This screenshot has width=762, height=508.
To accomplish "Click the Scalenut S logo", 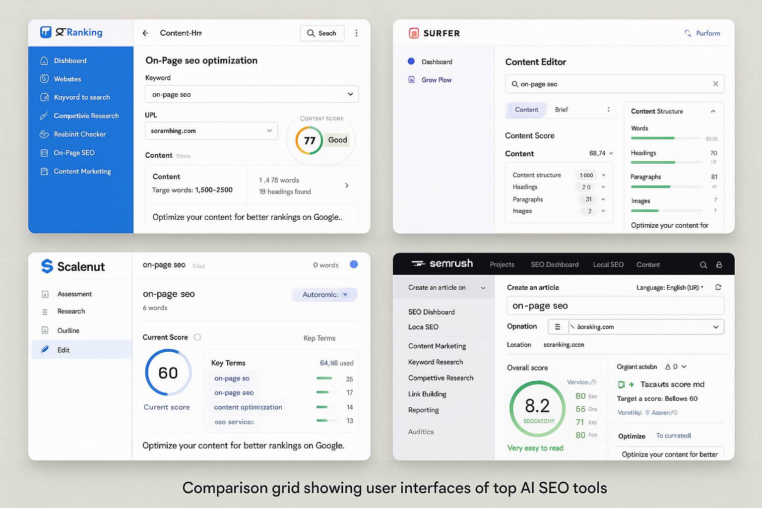I will coord(47,266).
